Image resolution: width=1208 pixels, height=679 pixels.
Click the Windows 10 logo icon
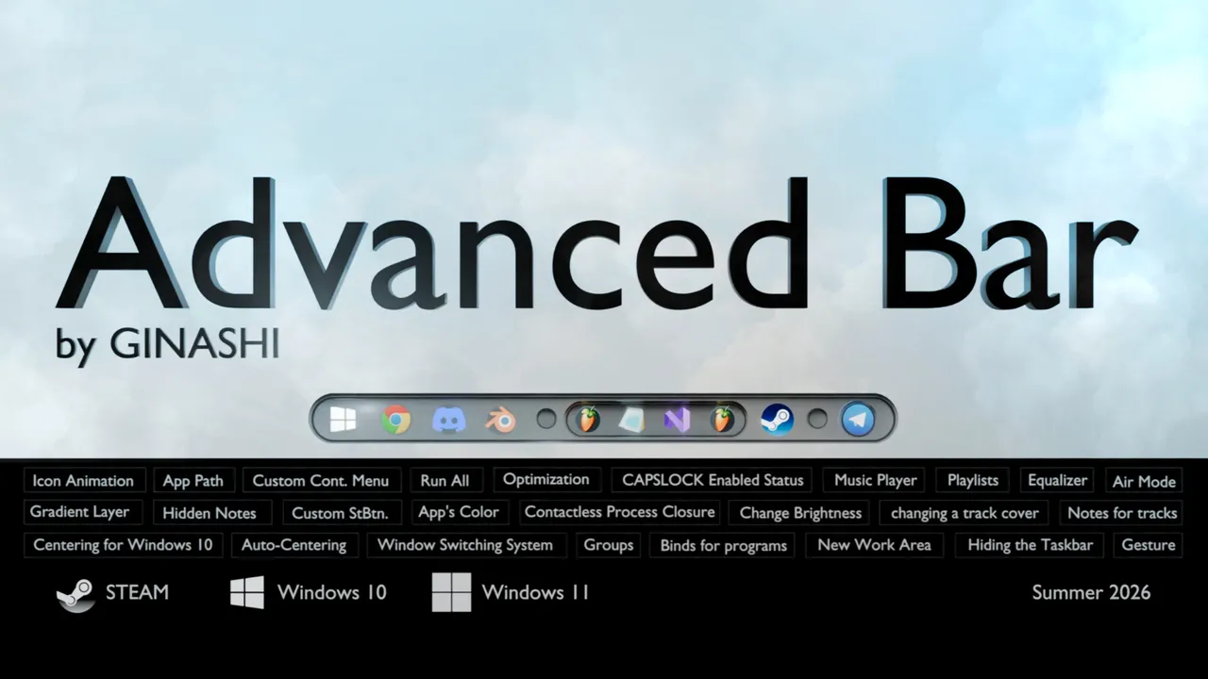coord(247,592)
